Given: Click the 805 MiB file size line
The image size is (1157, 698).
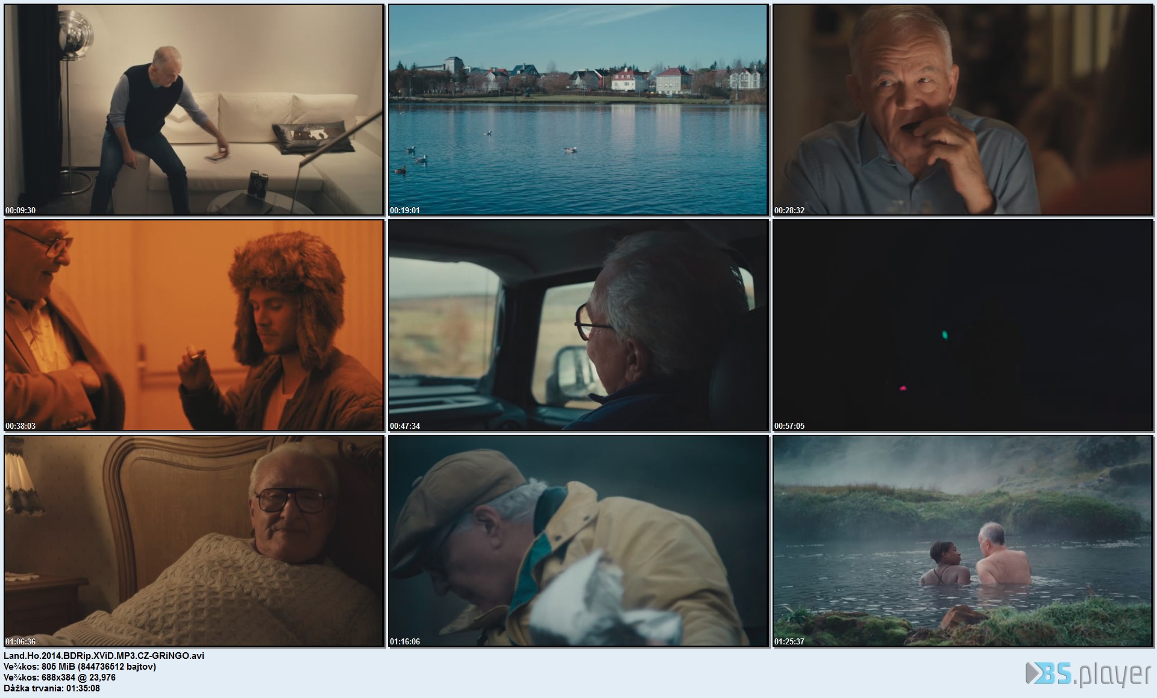Looking at the screenshot, I should click(80, 667).
